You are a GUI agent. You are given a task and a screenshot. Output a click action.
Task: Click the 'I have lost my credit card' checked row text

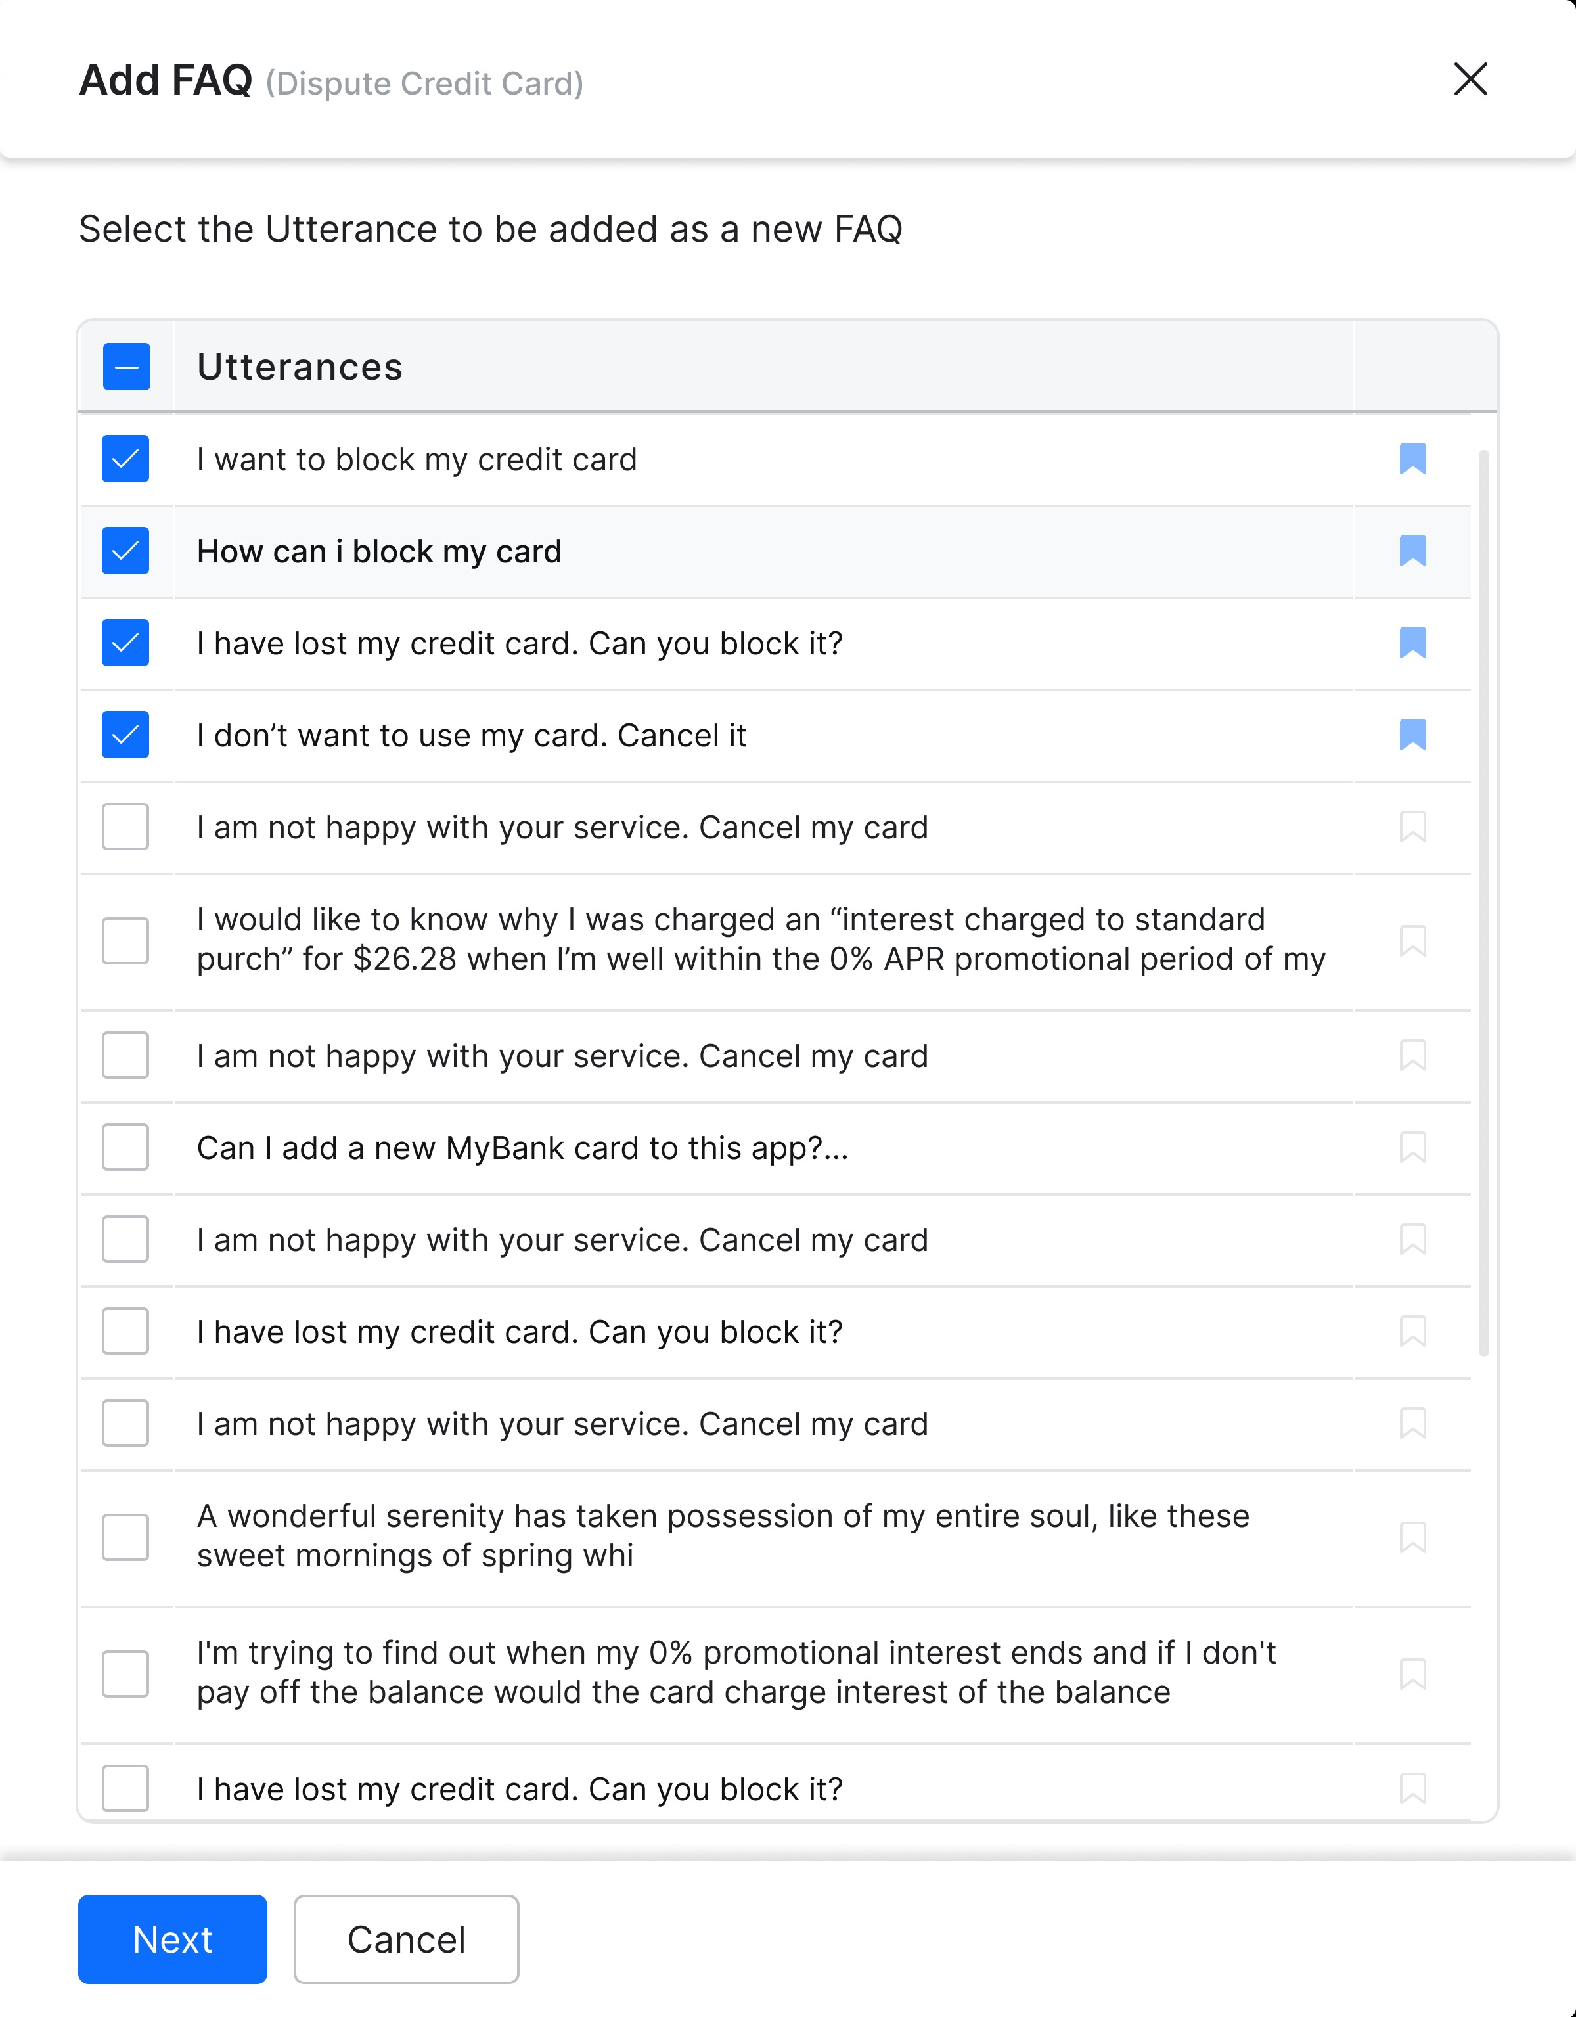click(519, 644)
